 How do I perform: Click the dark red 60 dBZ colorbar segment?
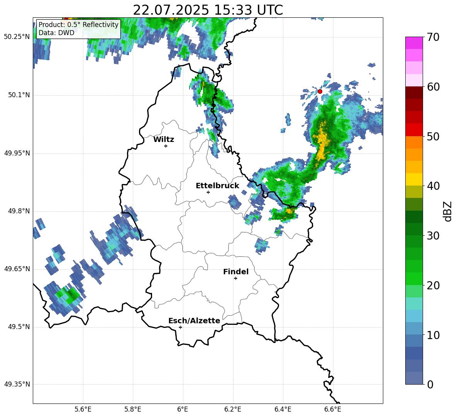[414, 93]
